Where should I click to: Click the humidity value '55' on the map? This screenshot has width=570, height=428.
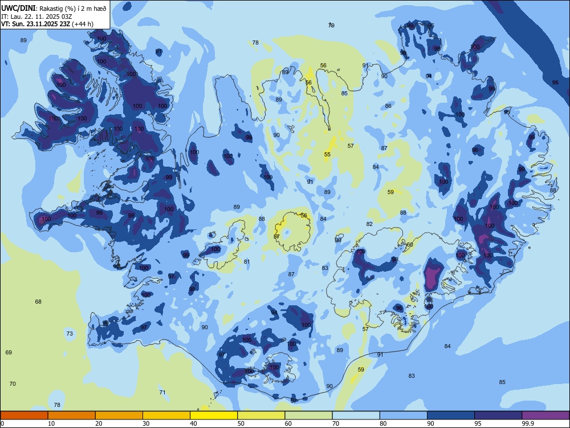click(327, 155)
